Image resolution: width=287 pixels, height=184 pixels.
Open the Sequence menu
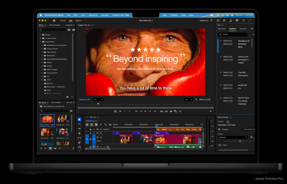93,15
